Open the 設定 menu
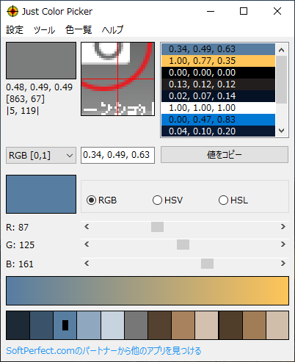Screen dimensions: 295x362 [15, 30]
